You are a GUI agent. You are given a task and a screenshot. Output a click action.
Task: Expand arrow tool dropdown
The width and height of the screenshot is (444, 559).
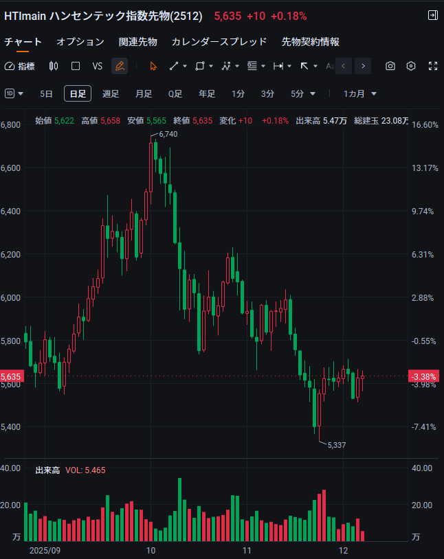click(x=315, y=67)
